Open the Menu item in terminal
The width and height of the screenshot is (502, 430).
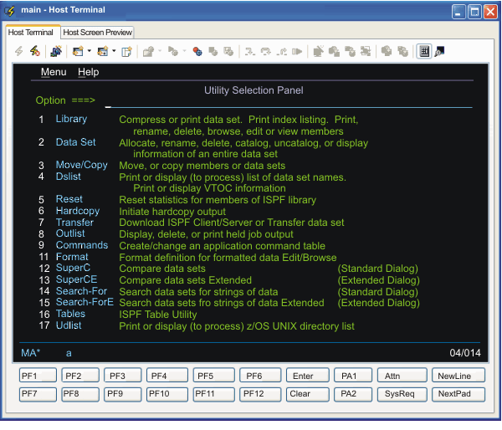click(54, 72)
